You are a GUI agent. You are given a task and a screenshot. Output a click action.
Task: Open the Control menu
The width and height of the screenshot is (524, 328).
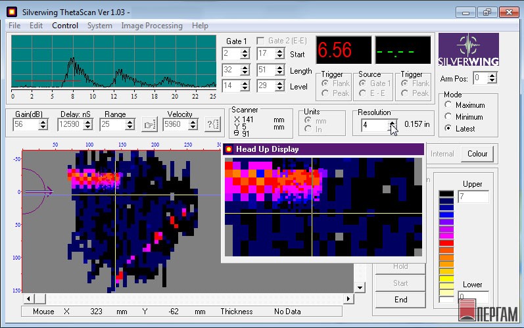(65, 26)
